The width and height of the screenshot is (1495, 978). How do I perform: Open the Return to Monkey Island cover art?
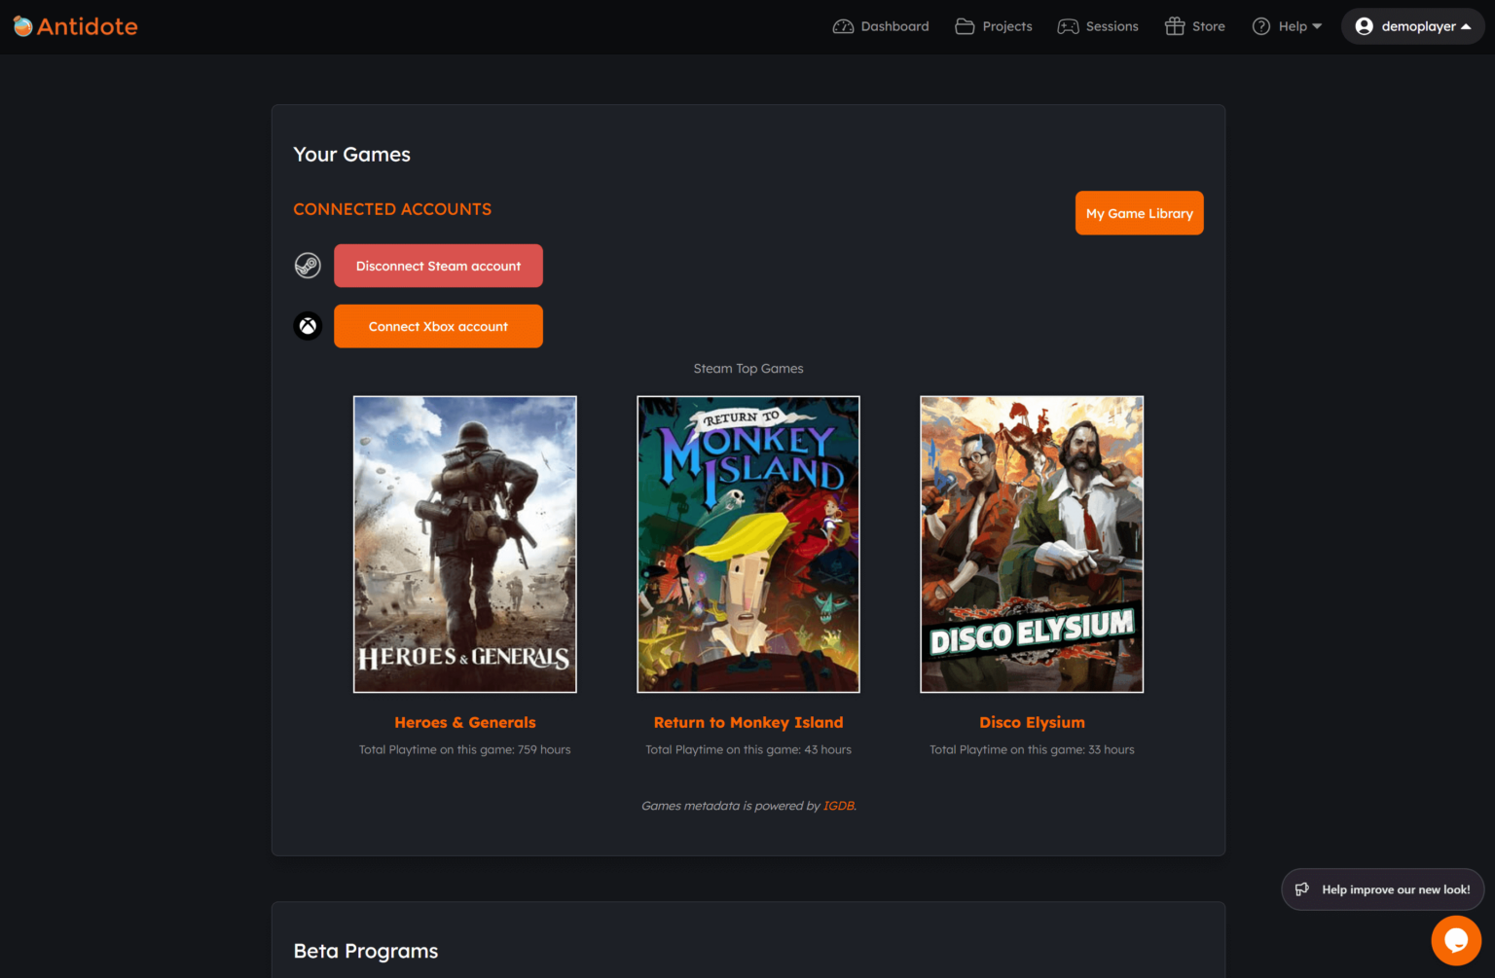coord(747,544)
